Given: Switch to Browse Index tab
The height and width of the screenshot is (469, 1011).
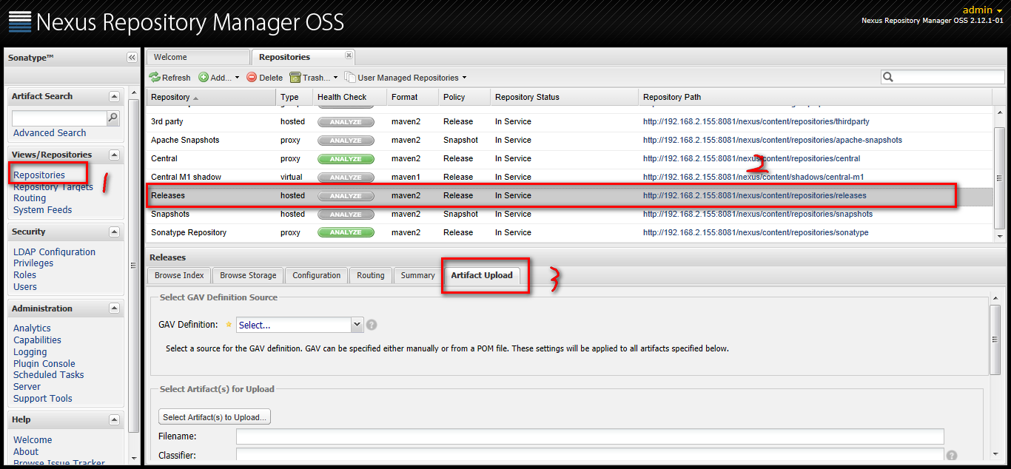Looking at the screenshot, I should tap(179, 275).
